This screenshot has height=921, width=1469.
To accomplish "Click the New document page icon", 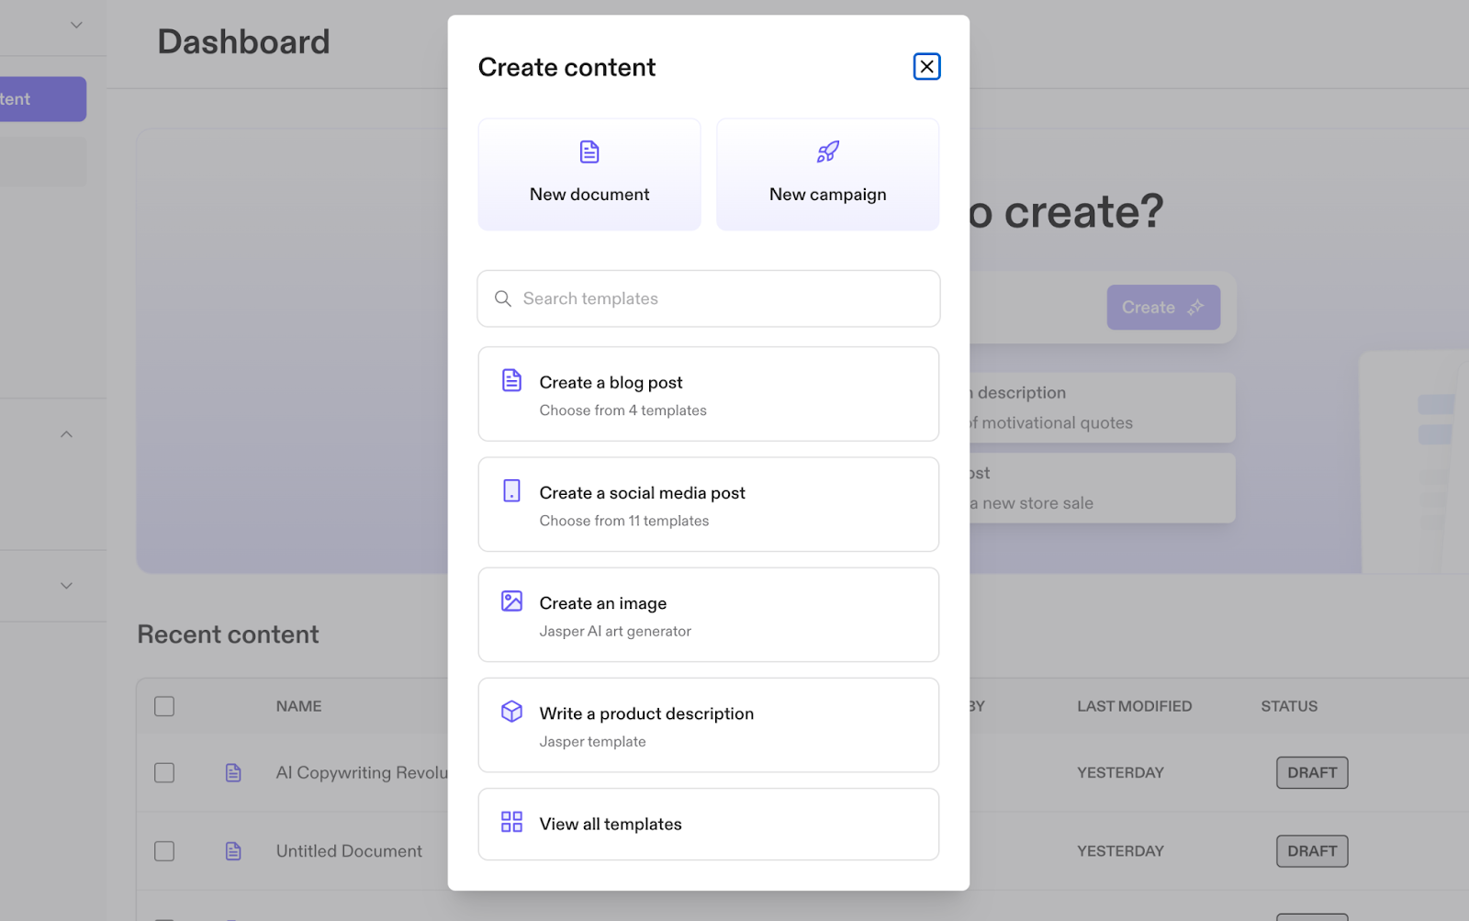I will point(589,152).
